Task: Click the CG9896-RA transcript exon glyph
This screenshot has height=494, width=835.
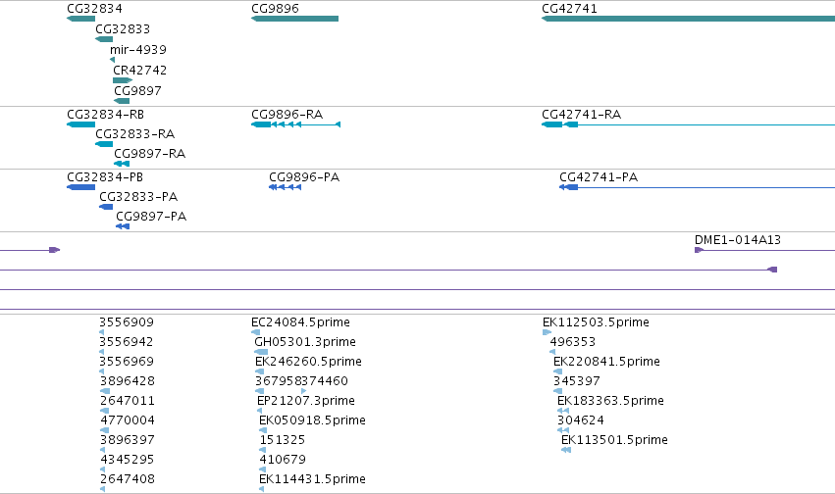Action: click(x=295, y=124)
